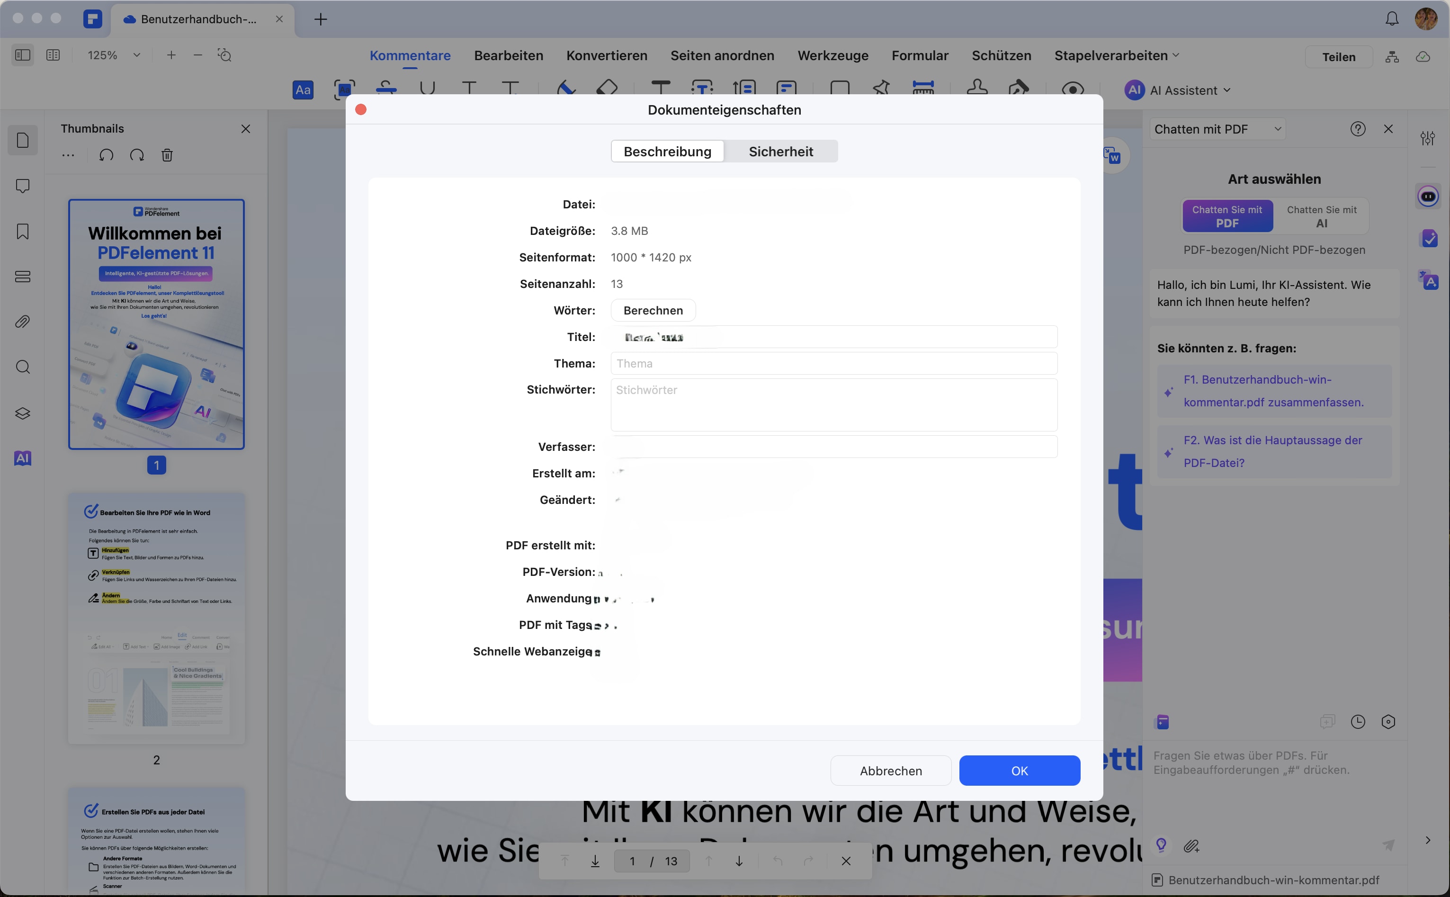Image resolution: width=1450 pixels, height=897 pixels.
Task: Open the layers panel icon
Action: click(23, 413)
